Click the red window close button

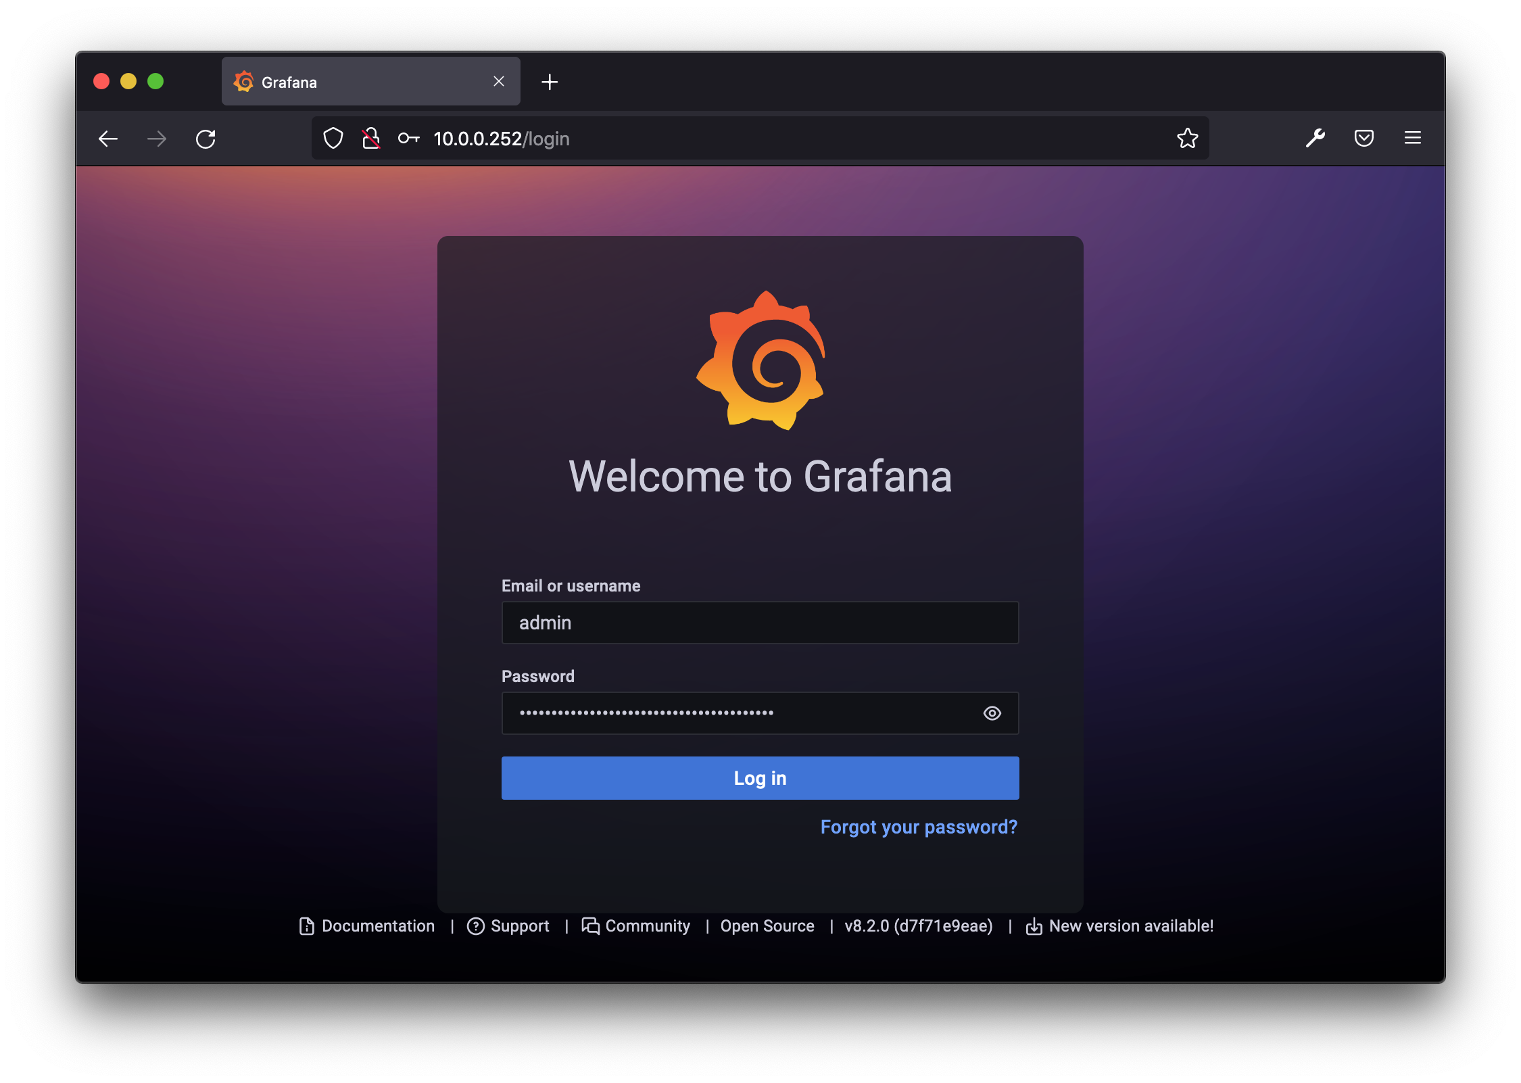101,81
